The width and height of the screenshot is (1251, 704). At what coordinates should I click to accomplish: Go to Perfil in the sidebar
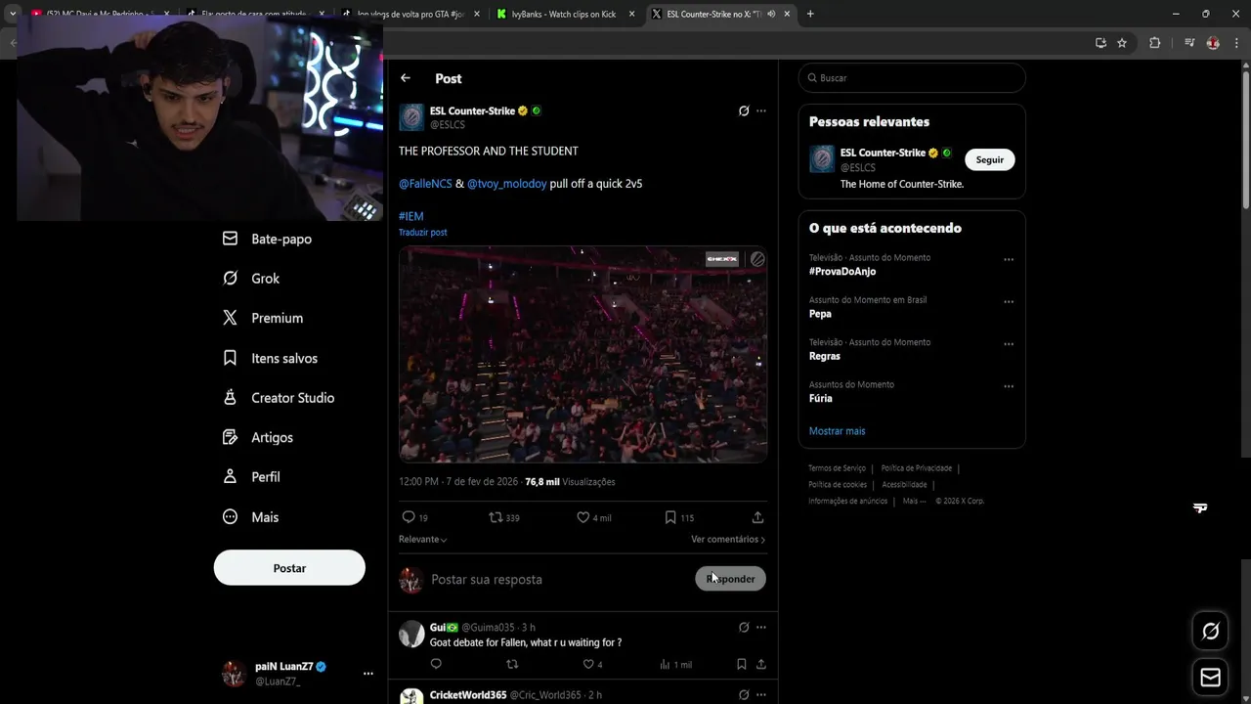251,477
